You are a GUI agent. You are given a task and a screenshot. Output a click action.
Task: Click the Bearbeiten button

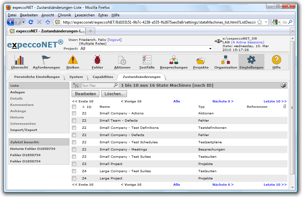pyautogui.click(x=85, y=94)
